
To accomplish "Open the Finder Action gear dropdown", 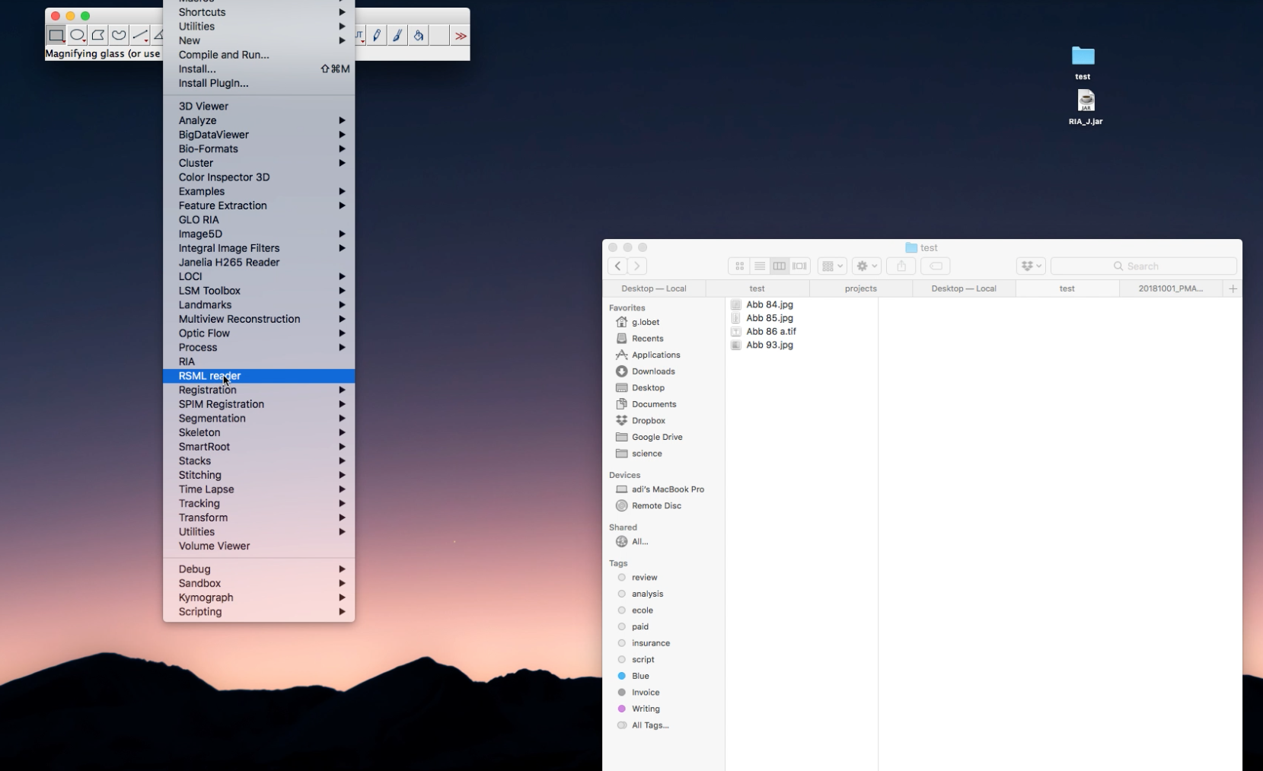I will pyautogui.click(x=866, y=266).
